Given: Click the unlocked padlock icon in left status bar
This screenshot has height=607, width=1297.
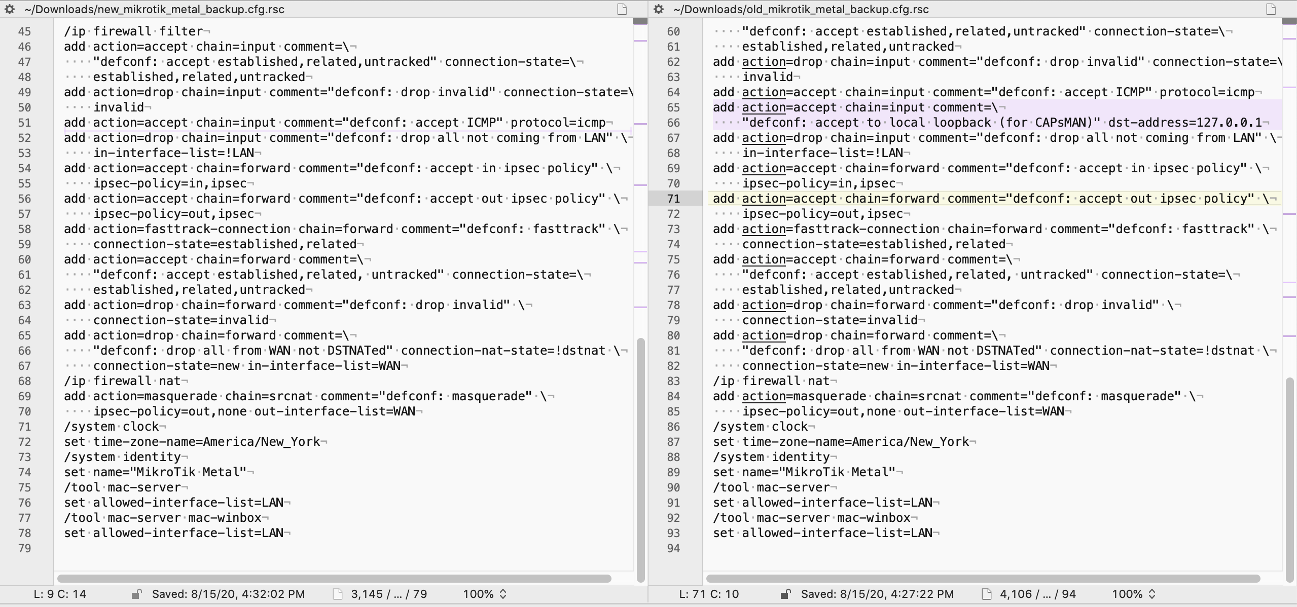Looking at the screenshot, I should [136, 594].
